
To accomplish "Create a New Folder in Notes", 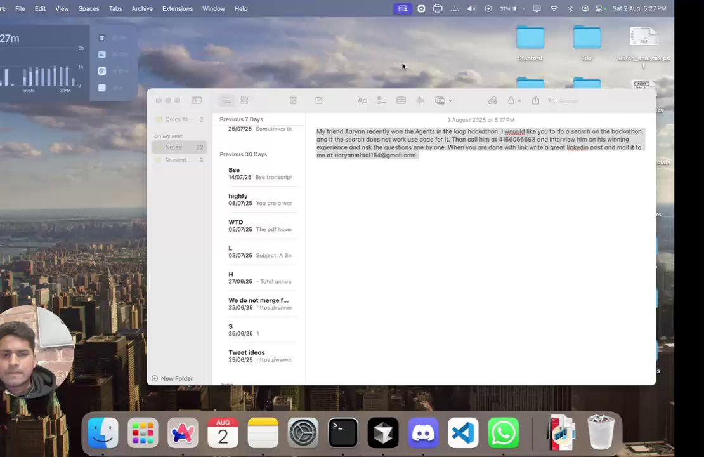I will point(173,378).
